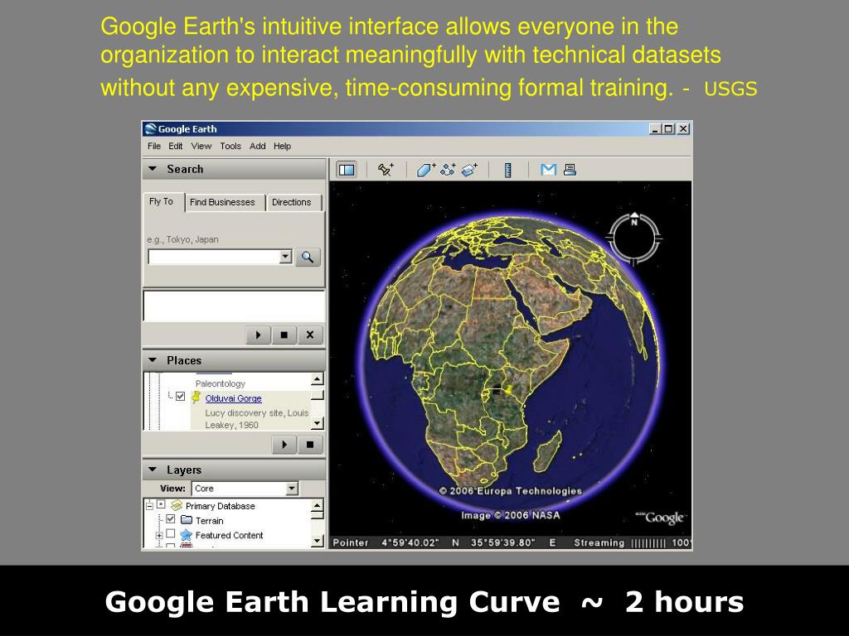Click the yellow placemark on the globe

(509, 389)
